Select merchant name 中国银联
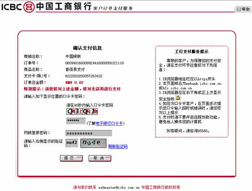The height and width of the screenshot is (191, 252). 73,56
